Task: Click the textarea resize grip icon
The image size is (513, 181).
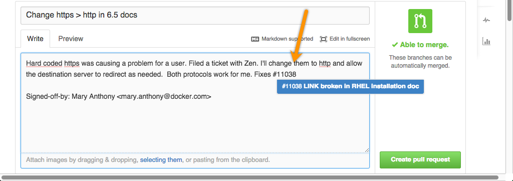Action: click(367, 150)
